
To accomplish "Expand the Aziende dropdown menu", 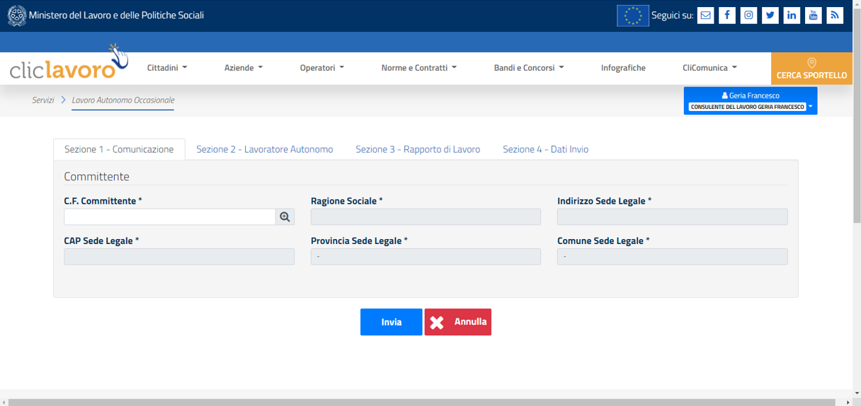I will [x=244, y=68].
